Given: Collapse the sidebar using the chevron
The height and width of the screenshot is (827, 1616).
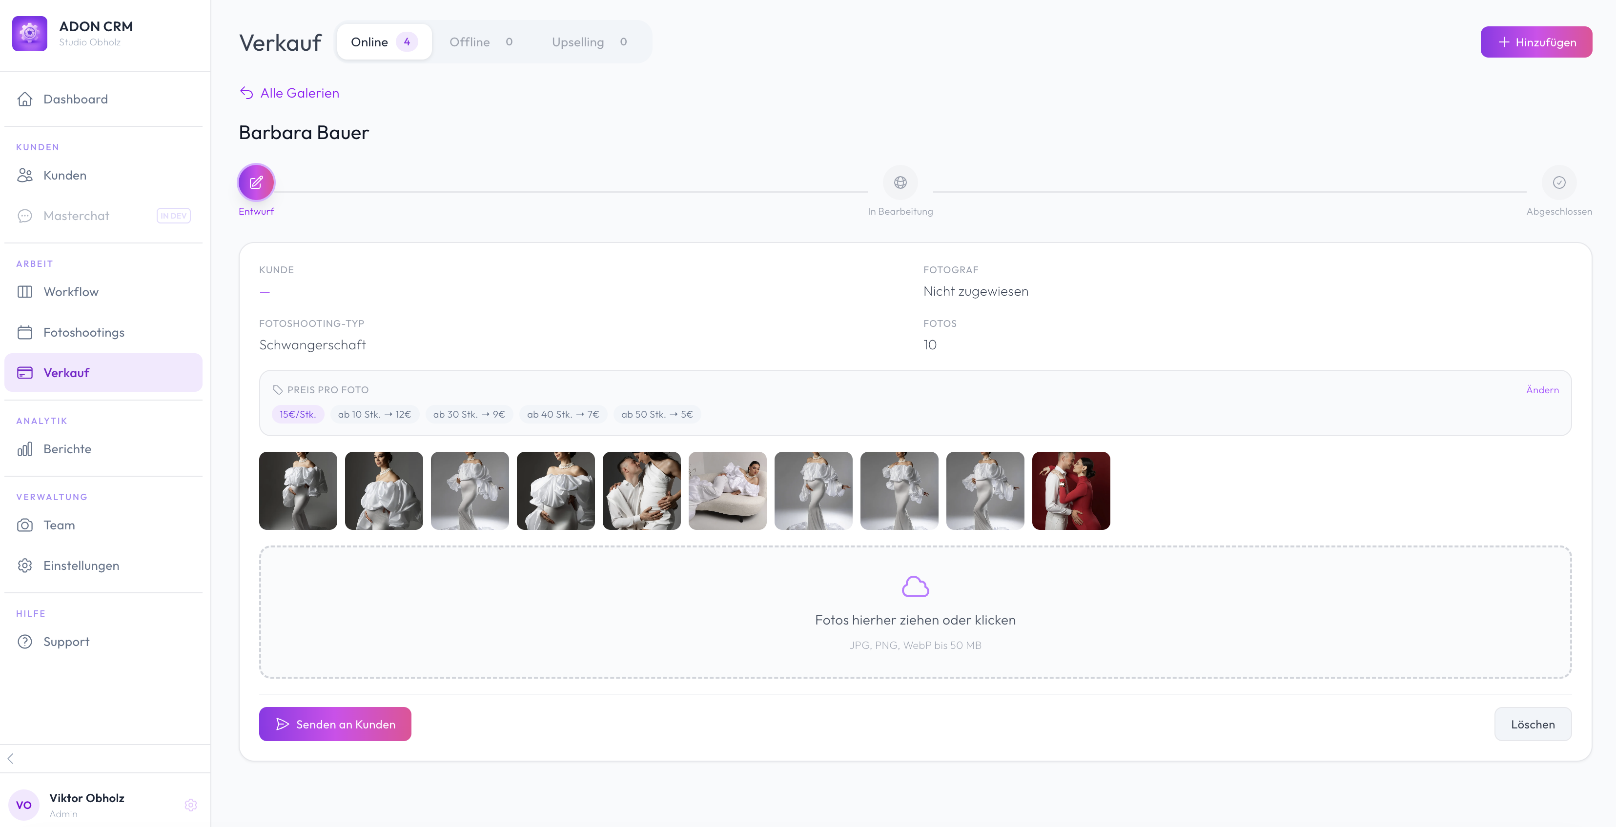Looking at the screenshot, I should point(11,758).
